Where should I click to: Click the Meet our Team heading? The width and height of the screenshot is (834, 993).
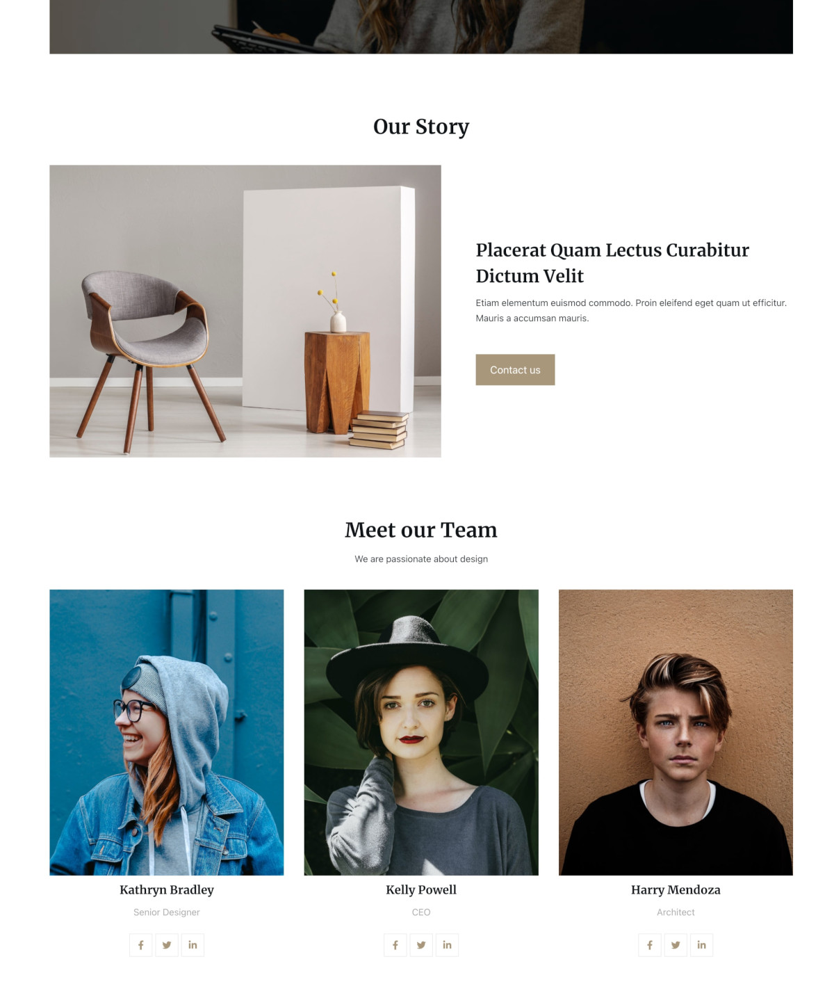point(421,530)
